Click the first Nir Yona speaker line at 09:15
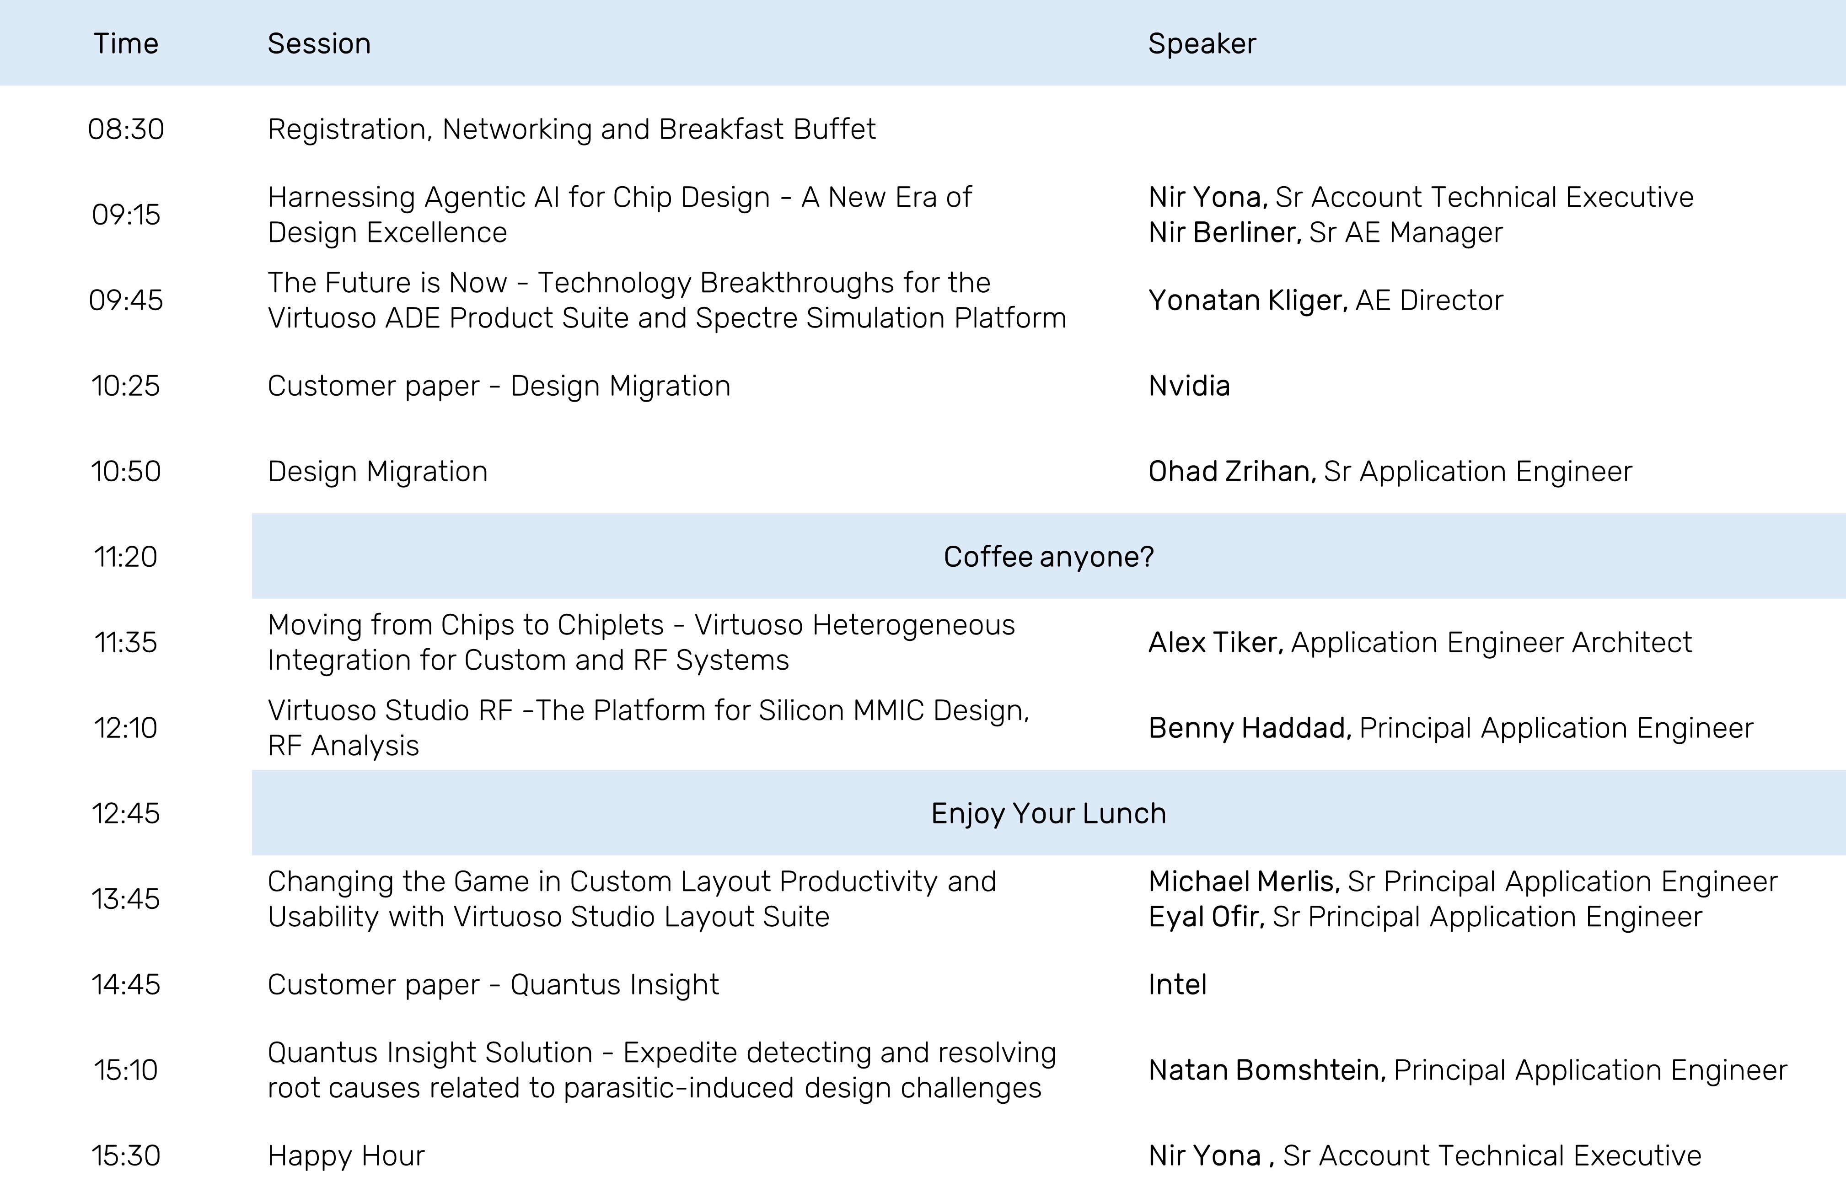 [1421, 197]
